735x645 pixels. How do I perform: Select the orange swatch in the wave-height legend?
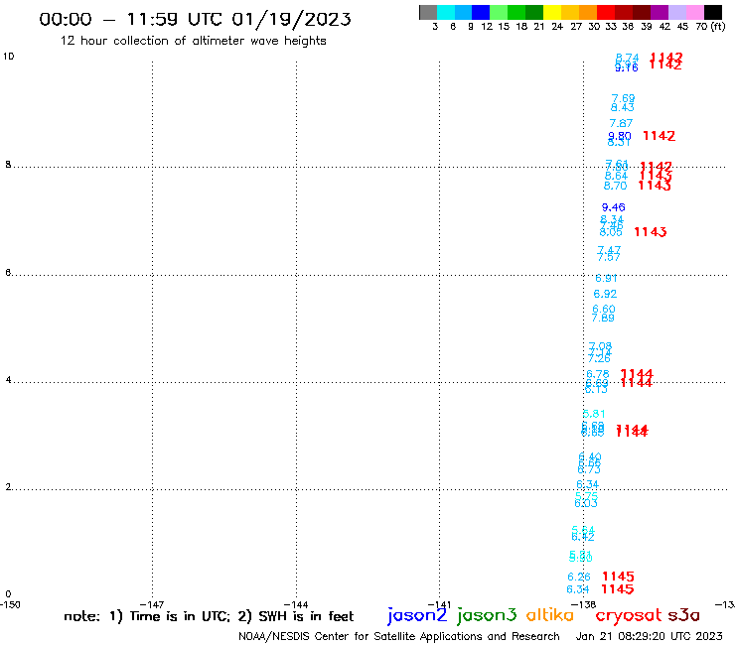(x=588, y=12)
